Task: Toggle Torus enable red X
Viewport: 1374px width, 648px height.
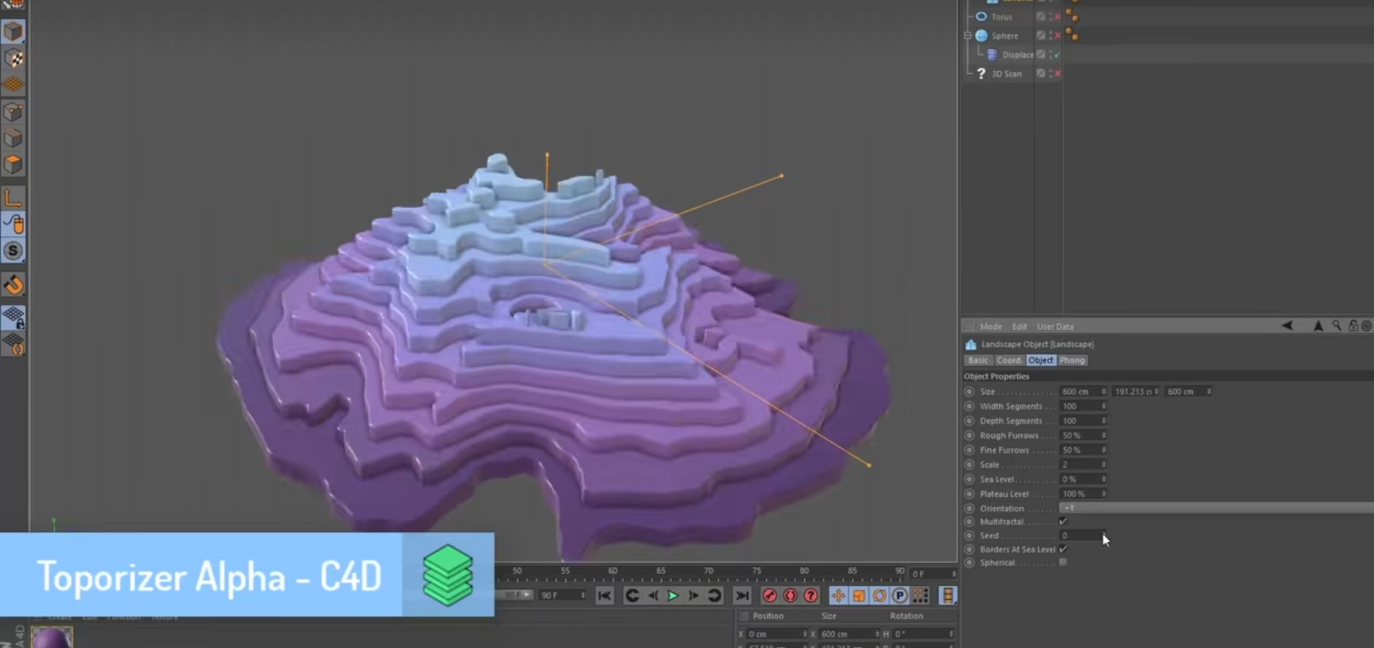Action: [x=1056, y=16]
